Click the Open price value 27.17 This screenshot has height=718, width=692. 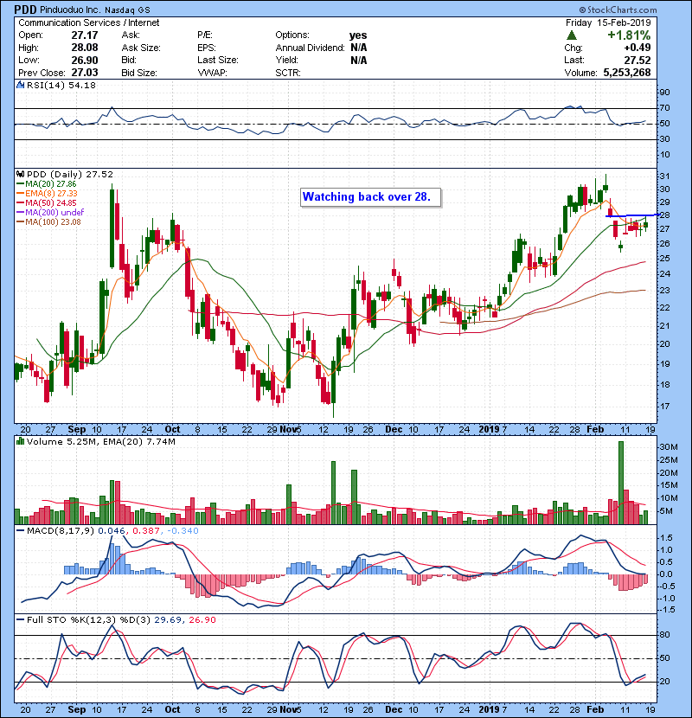(85, 35)
